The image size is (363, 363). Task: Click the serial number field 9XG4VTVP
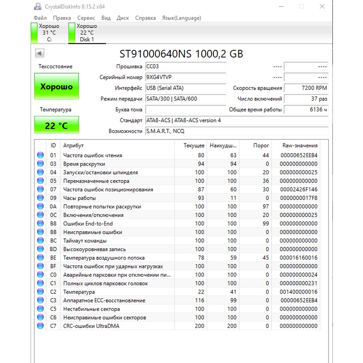coord(185,77)
